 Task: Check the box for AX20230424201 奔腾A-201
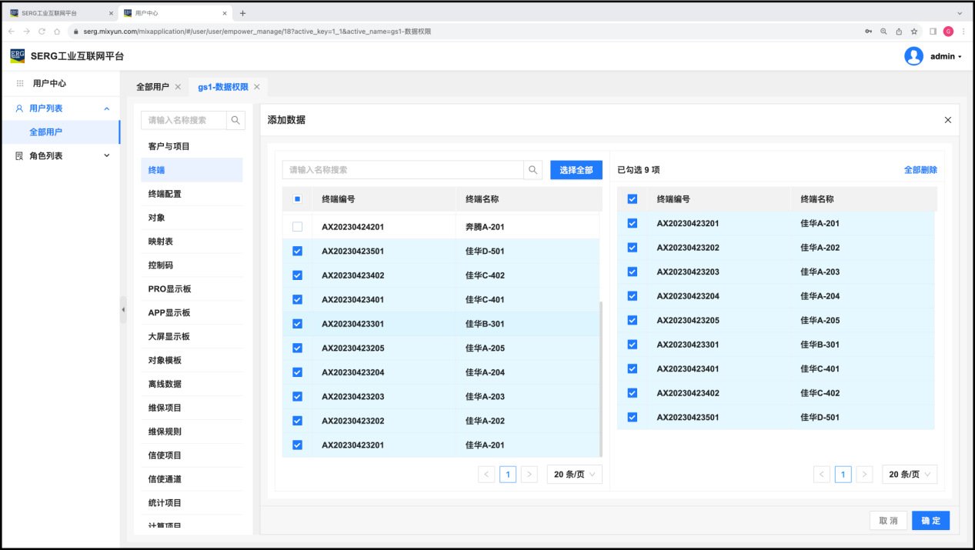tap(297, 227)
